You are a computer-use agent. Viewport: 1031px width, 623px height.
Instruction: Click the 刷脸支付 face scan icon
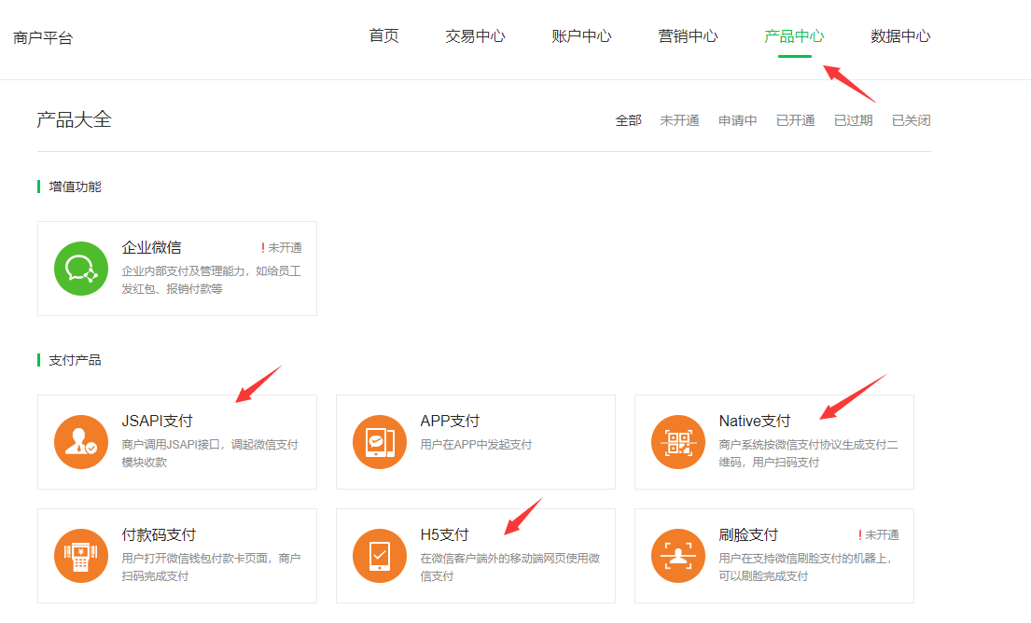[x=678, y=556]
